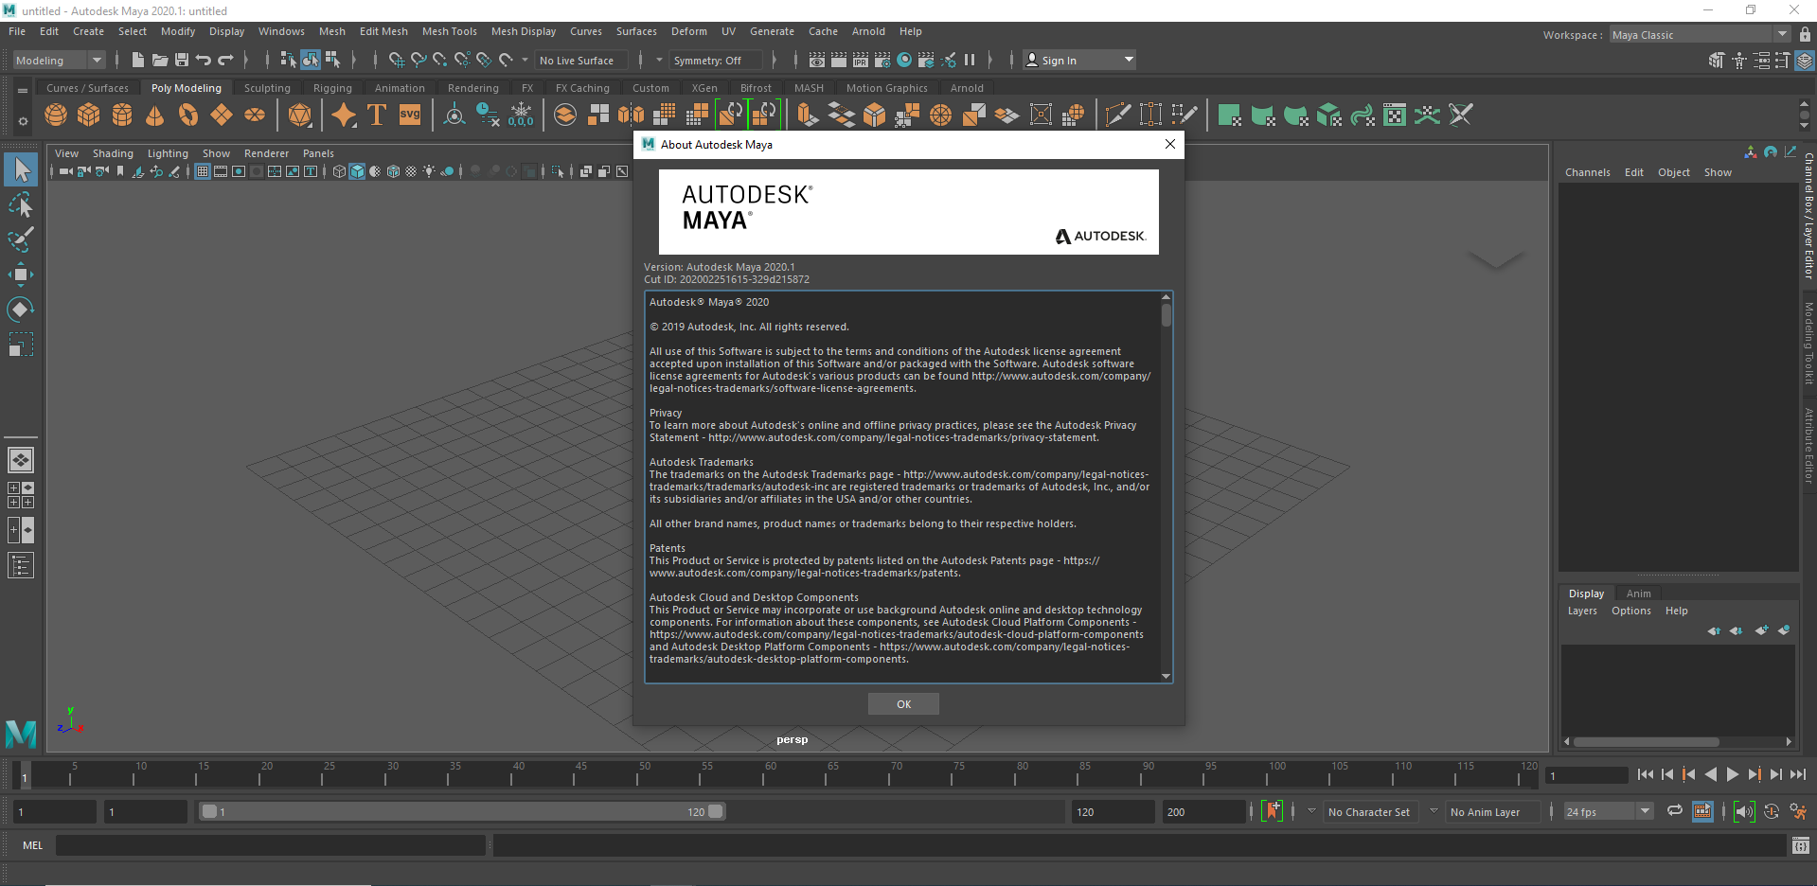Create a new scene from the status line
Image resolution: width=1817 pixels, height=886 pixels.
[x=138, y=60]
